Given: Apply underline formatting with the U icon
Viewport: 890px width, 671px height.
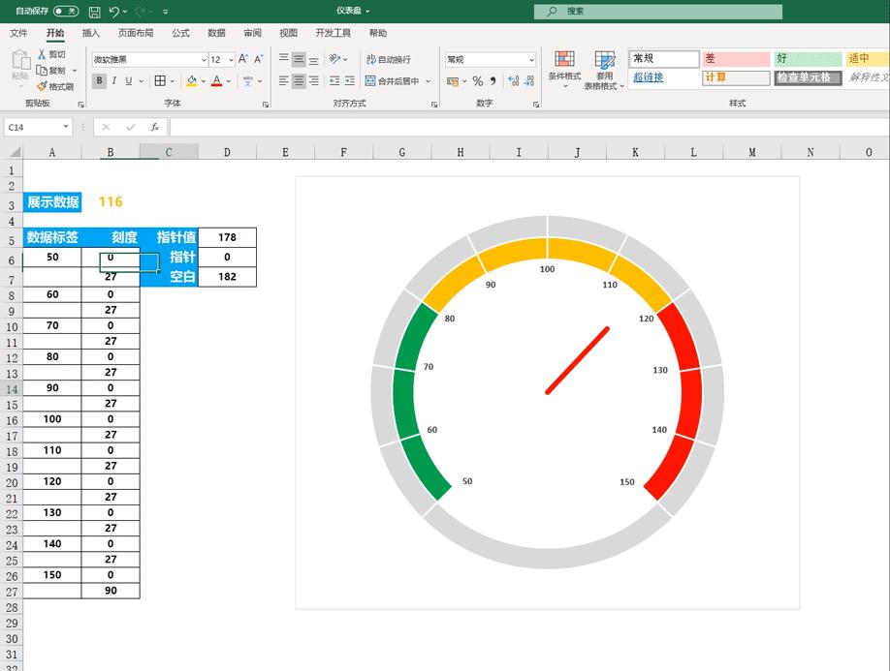Looking at the screenshot, I should pyautogui.click(x=129, y=80).
